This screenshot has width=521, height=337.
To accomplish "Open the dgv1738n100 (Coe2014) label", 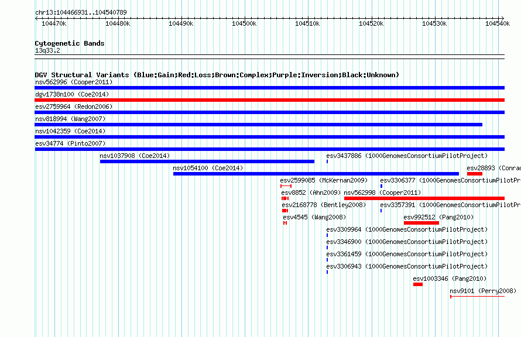I will click(72, 94).
